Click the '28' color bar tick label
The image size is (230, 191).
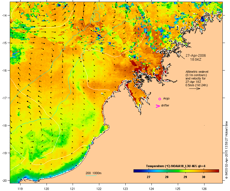coord(167,177)
